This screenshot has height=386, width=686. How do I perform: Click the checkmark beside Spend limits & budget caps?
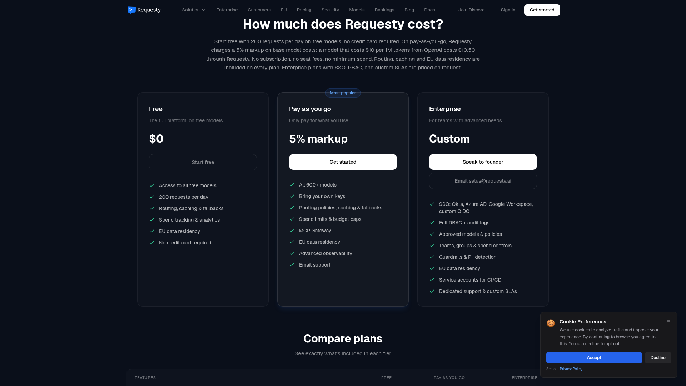(x=292, y=219)
